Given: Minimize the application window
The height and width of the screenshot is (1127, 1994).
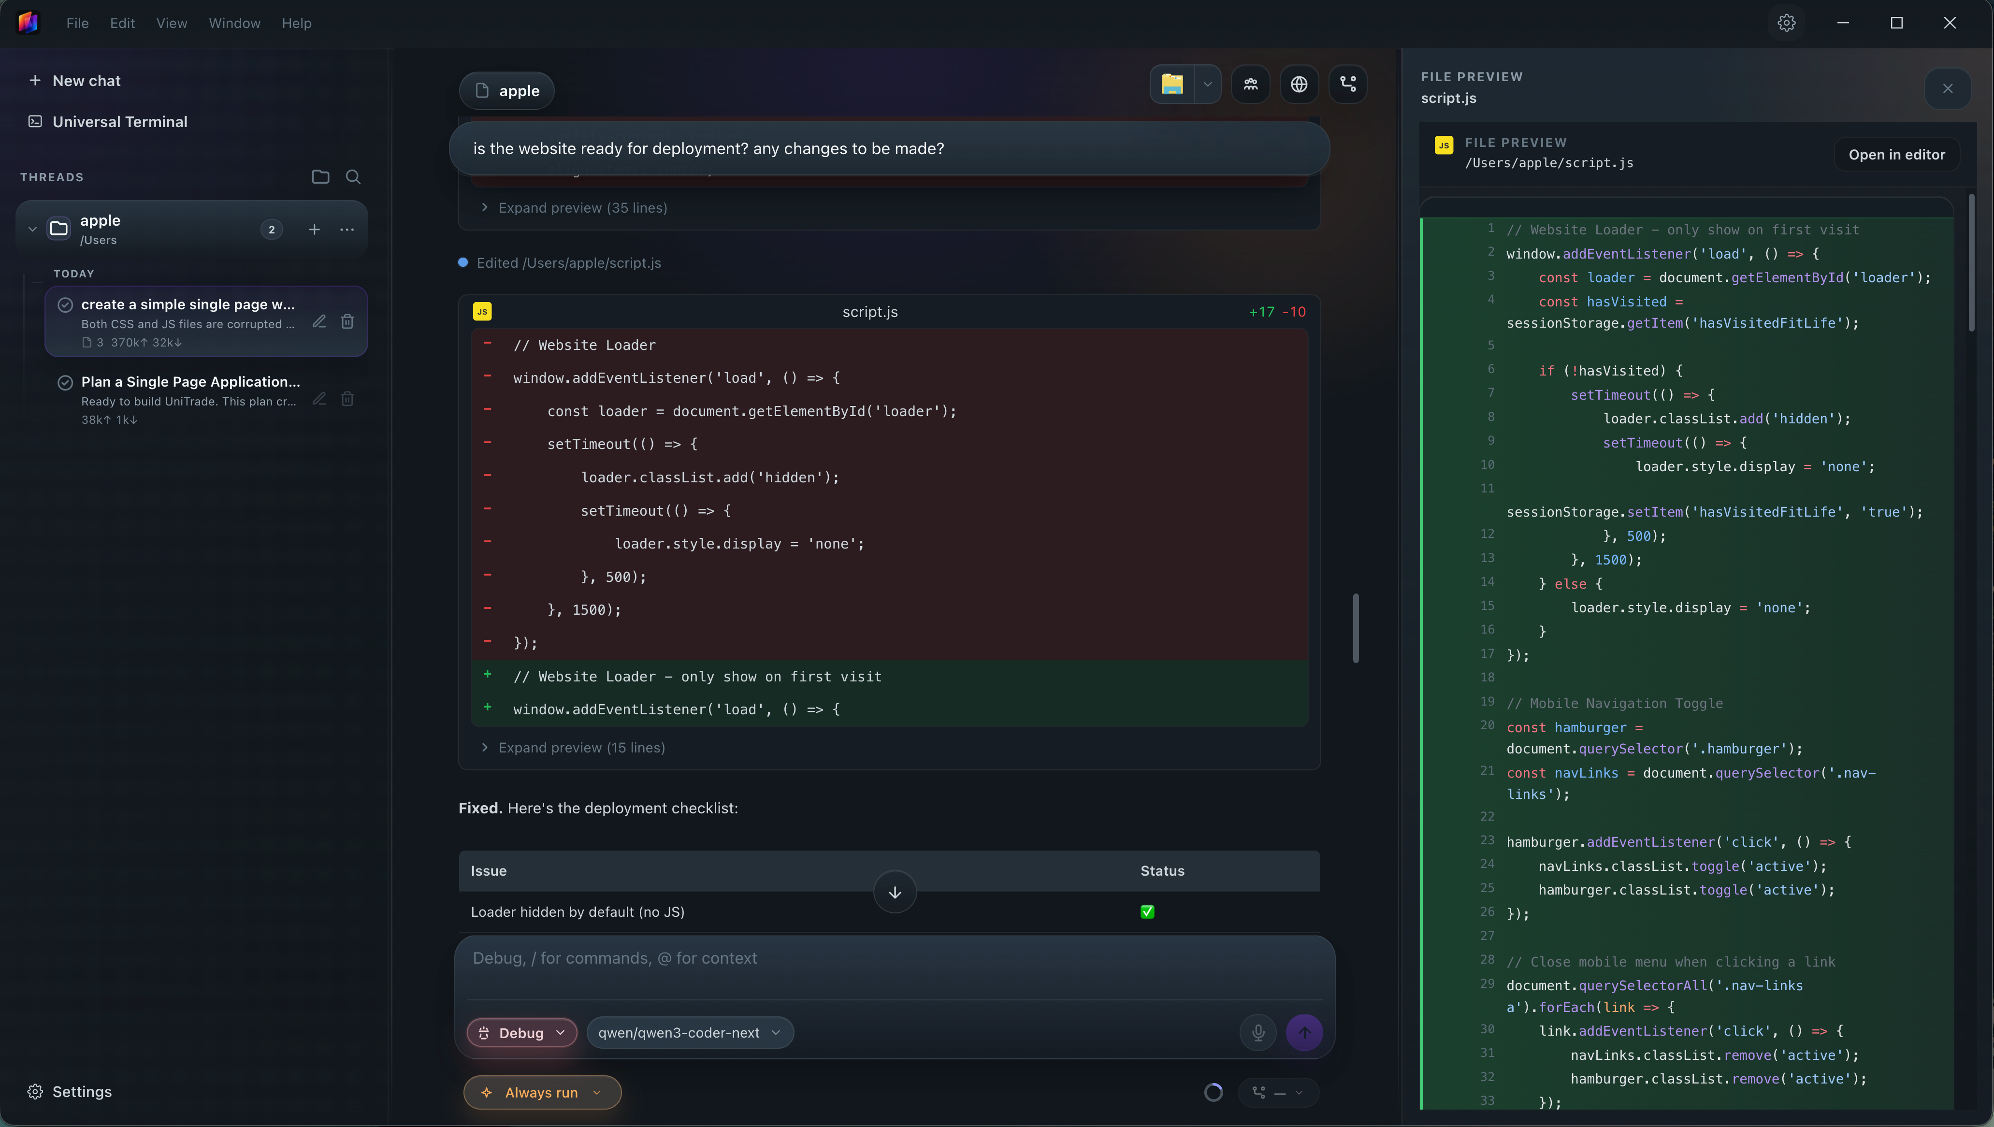Looking at the screenshot, I should tap(1843, 23).
